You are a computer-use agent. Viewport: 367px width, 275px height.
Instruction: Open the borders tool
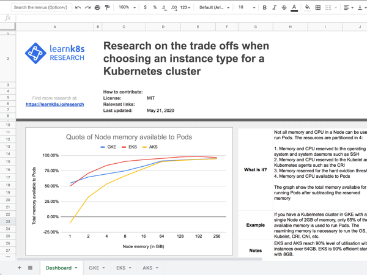[x=318, y=7]
